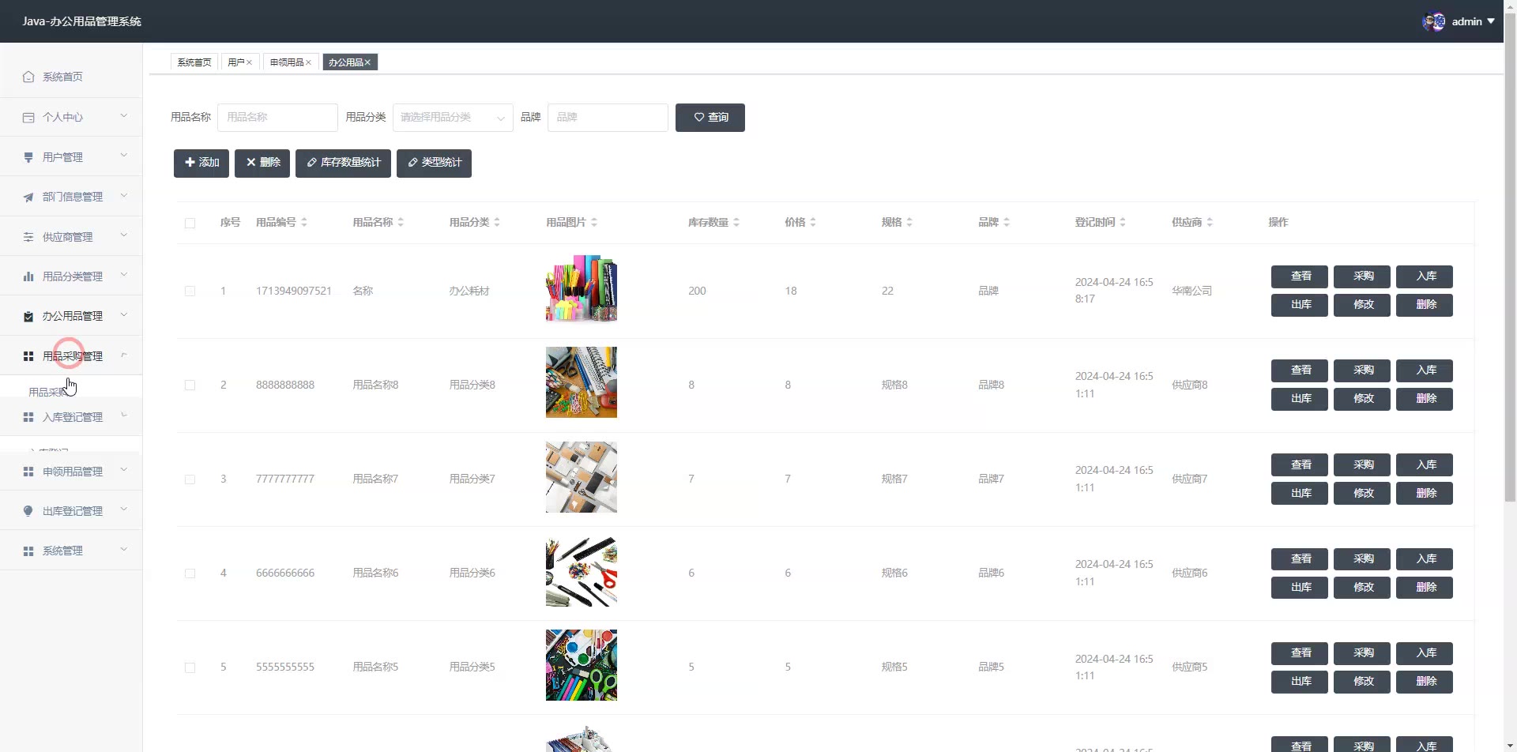
Task: Check the row 5 checkbox for 5555555555
Action: 190,667
